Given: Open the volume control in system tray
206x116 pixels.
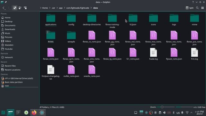Looking at the screenshot, I should click(x=164, y=112).
